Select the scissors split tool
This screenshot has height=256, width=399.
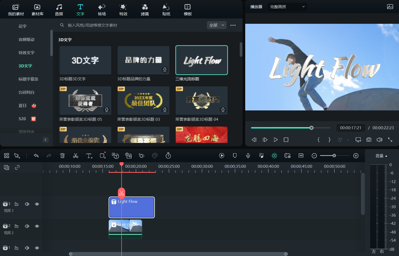76,156
